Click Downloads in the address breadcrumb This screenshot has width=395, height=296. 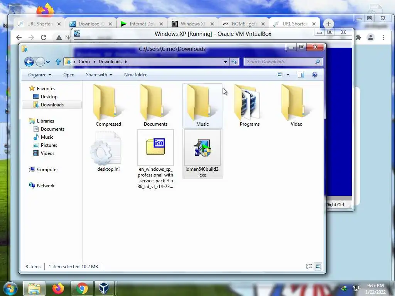[110, 62]
